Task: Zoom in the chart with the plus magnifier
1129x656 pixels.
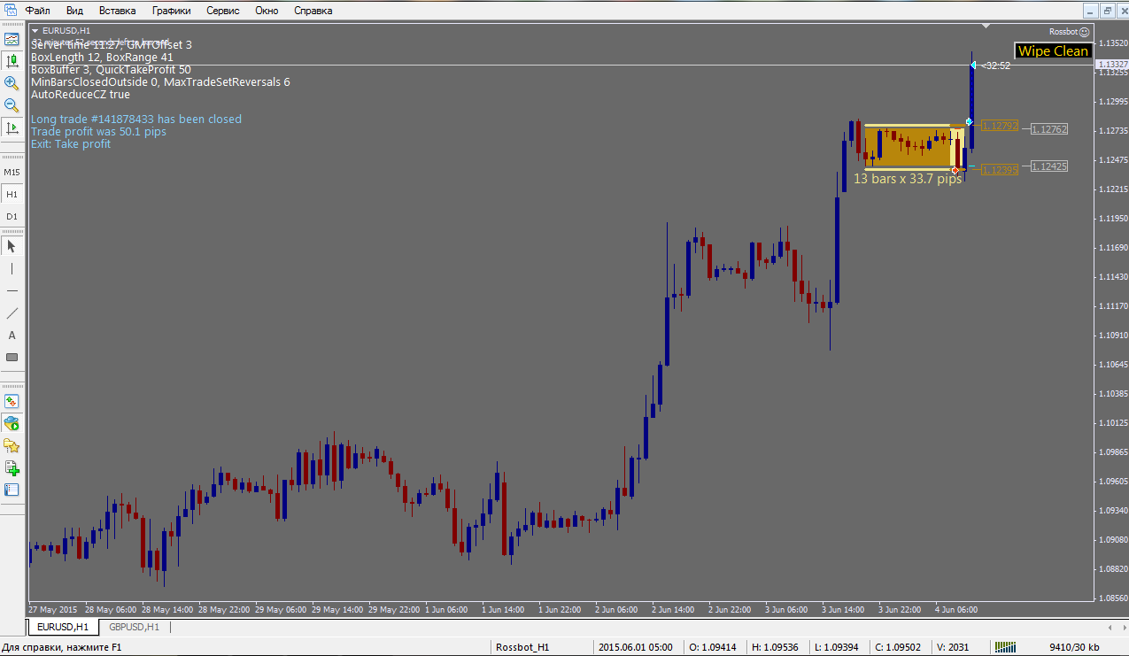Action: pyautogui.click(x=12, y=83)
